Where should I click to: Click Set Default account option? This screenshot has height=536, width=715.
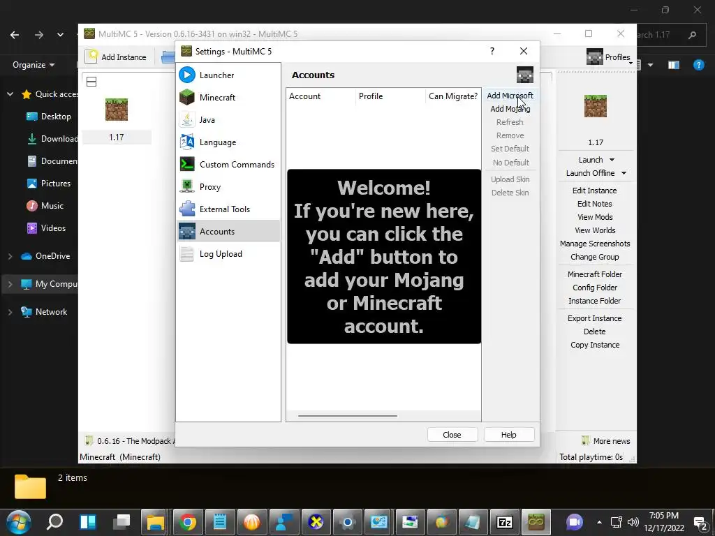(x=510, y=149)
